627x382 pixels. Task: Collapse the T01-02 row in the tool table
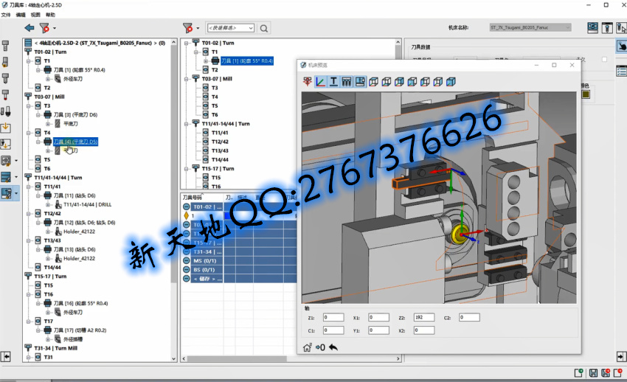click(187, 207)
